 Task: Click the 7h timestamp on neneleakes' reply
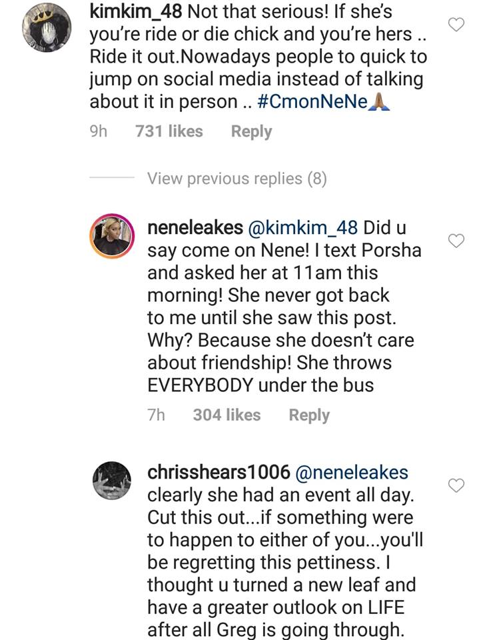click(156, 415)
